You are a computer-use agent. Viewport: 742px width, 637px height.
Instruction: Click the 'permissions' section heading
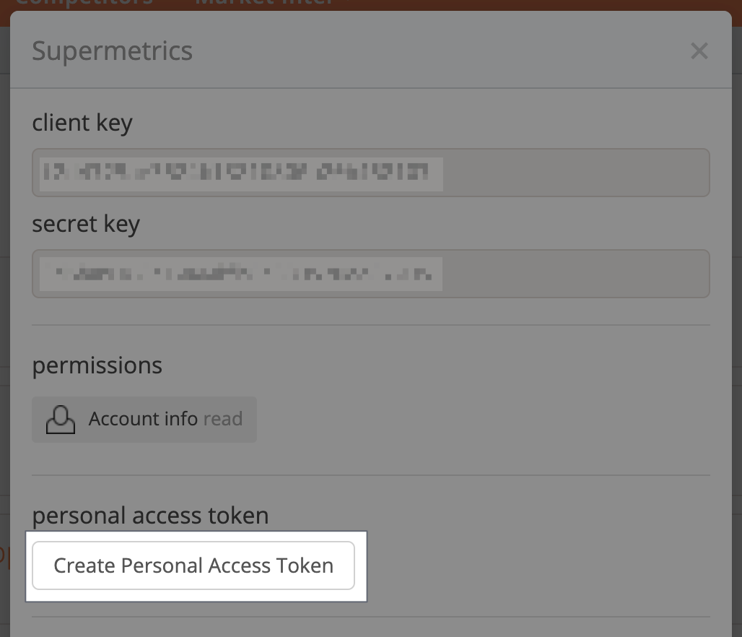97,365
